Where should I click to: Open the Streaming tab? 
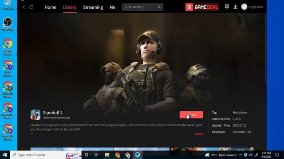(93, 7)
